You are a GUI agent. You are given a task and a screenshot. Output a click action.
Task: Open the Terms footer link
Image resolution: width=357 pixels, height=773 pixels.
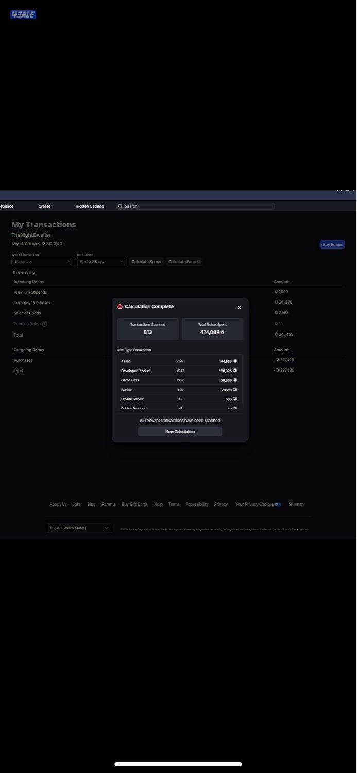coord(174,505)
